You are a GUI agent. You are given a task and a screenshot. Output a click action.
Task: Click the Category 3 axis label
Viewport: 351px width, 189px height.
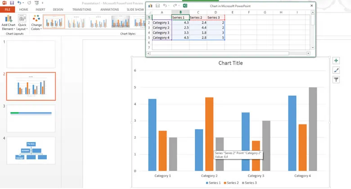256,176
